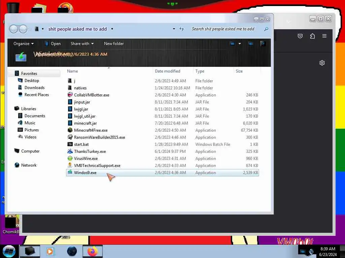345x258 pixels.
Task: Toggle the preview pane icon
Action: click(251, 43)
